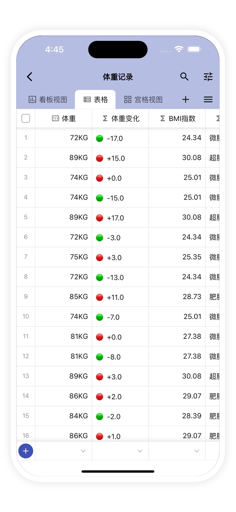
Task: Tick the select-all checkbox in header
Action: pos(26,118)
